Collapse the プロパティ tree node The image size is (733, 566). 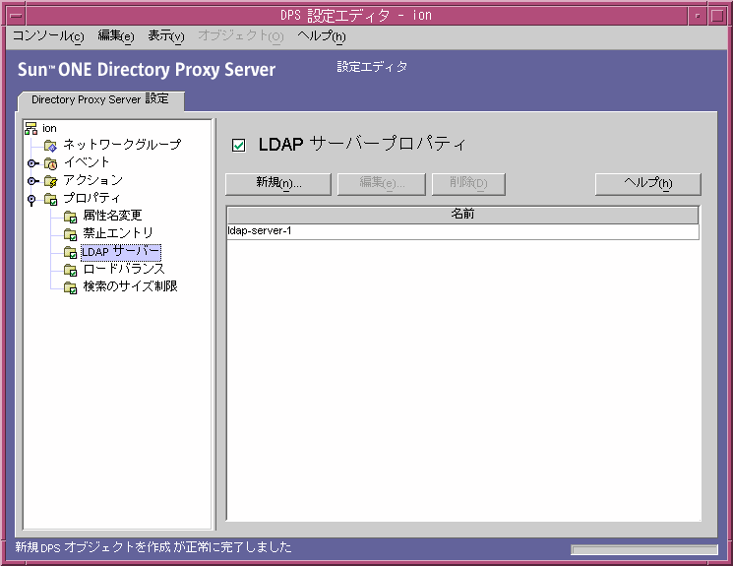pos(31,200)
